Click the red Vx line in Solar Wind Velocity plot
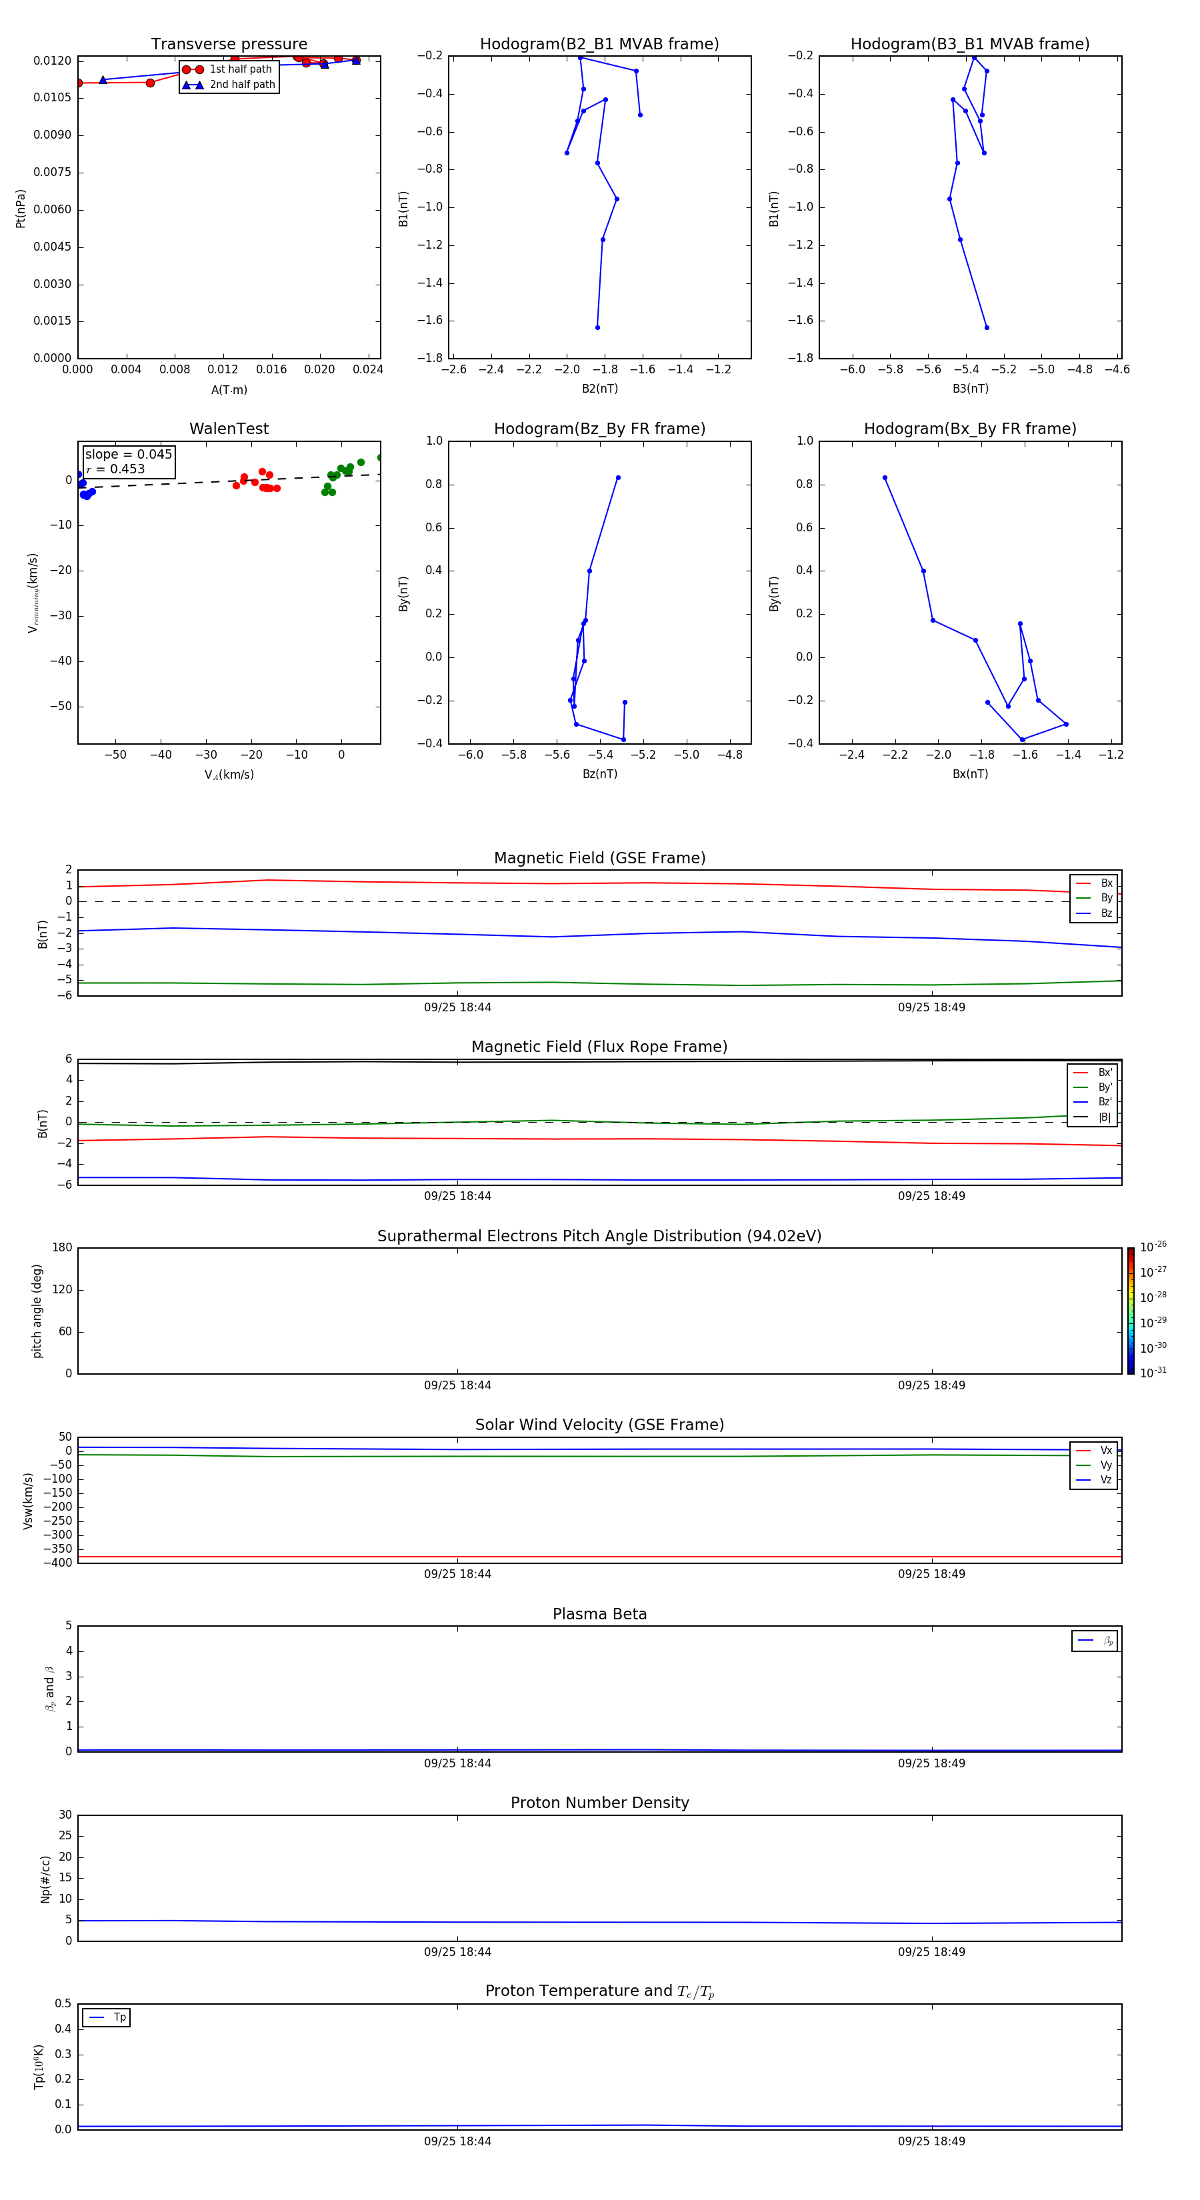Viewport: 1200px width, 2200px height. [599, 1557]
